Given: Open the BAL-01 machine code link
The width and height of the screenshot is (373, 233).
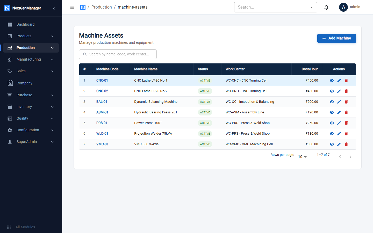Looking at the screenshot, I should (102, 102).
